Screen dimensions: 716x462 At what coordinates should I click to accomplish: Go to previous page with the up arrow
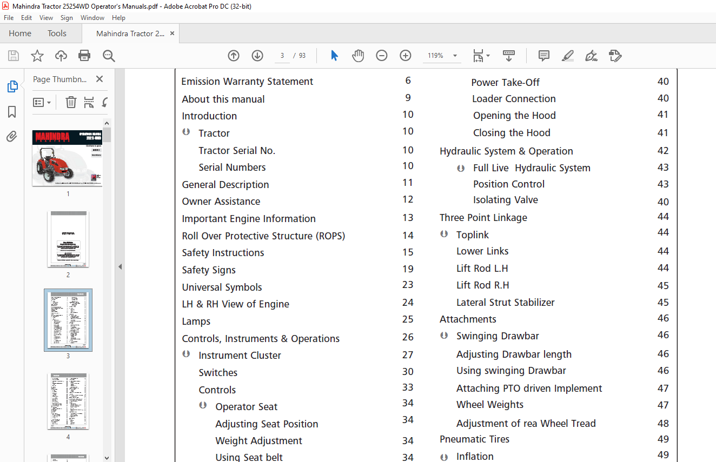(234, 56)
